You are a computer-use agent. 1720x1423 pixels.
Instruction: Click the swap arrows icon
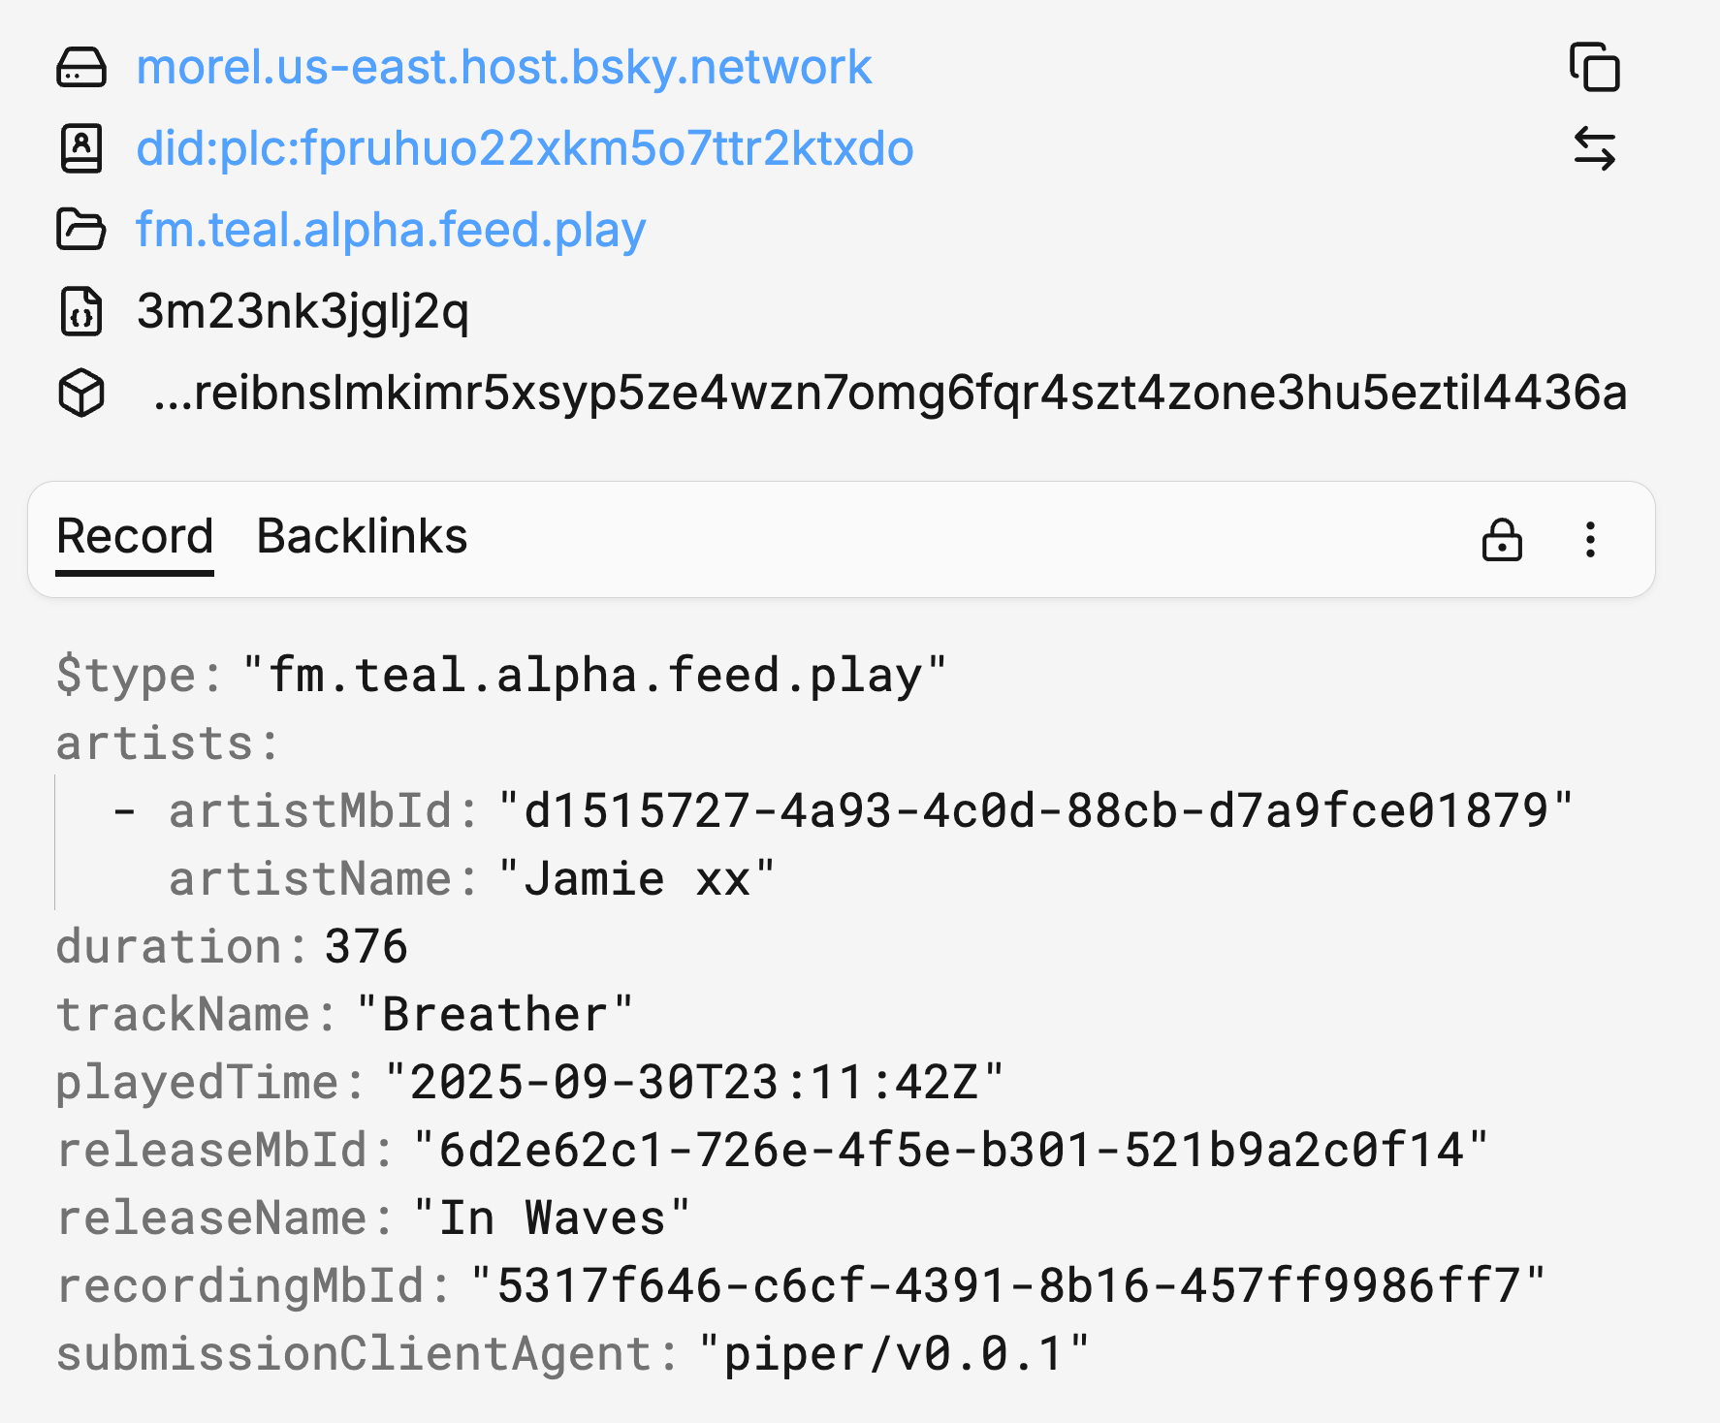tap(1594, 148)
